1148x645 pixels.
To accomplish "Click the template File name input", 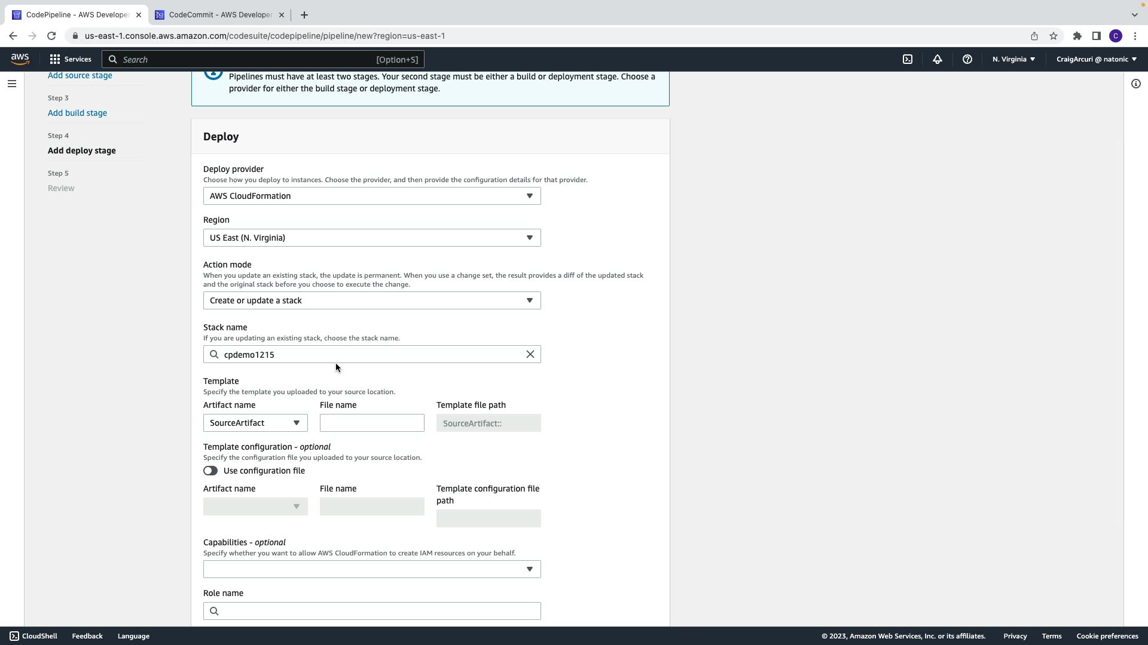I will [371, 423].
